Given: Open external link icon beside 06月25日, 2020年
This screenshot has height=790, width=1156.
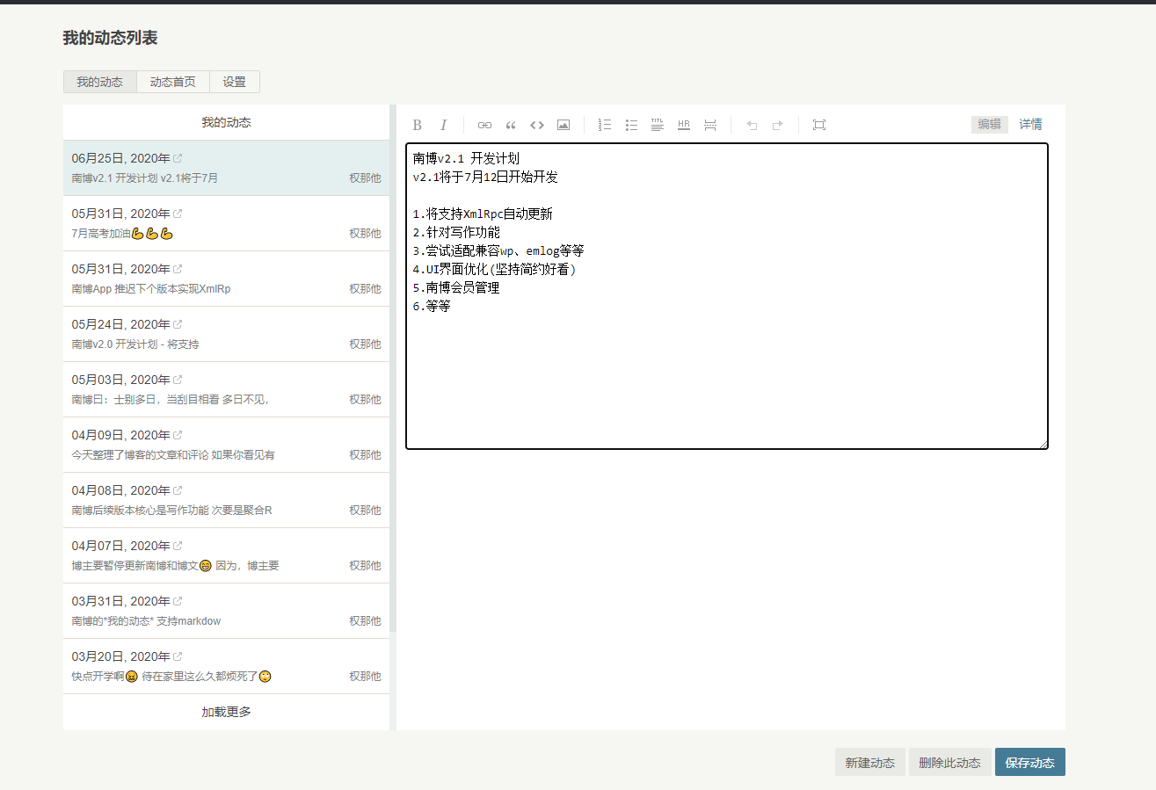Looking at the screenshot, I should pyautogui.click(x=178, y=158).
